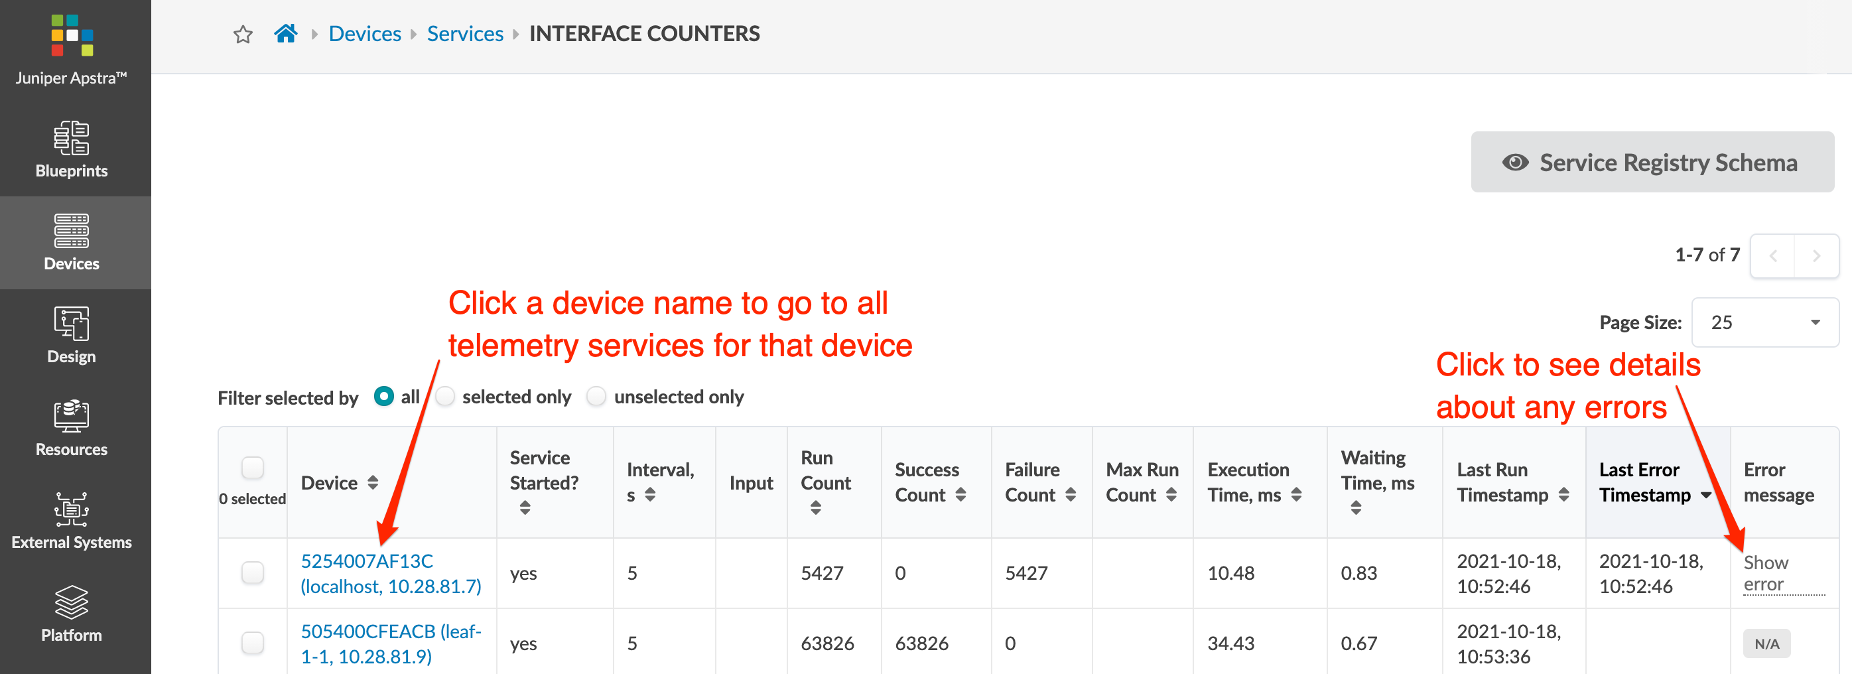Viewport: 1852px width, 674px height.
Task: Open Service Registry Schema button
Action: click(x=1652, y=162)
